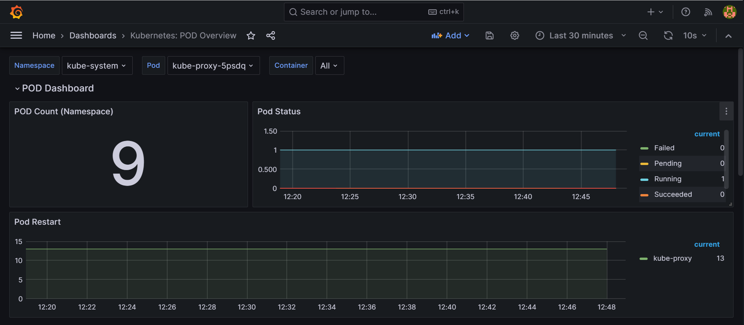
Task: Sort Pod Status legend by current column
Action: (707, 134)
